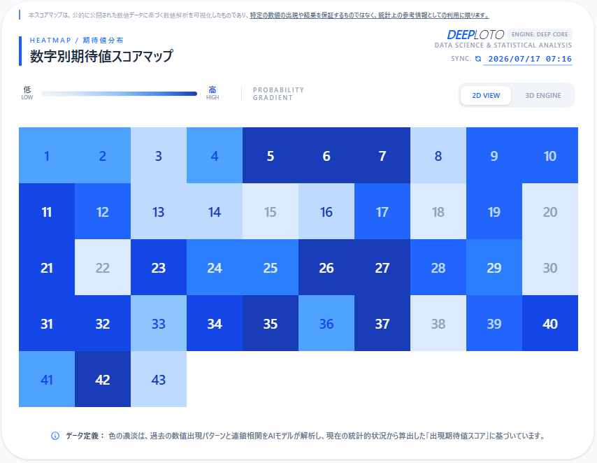Select heatmap cell 34
The height and width of the screenshot is (463, 597).
point(215,323)
